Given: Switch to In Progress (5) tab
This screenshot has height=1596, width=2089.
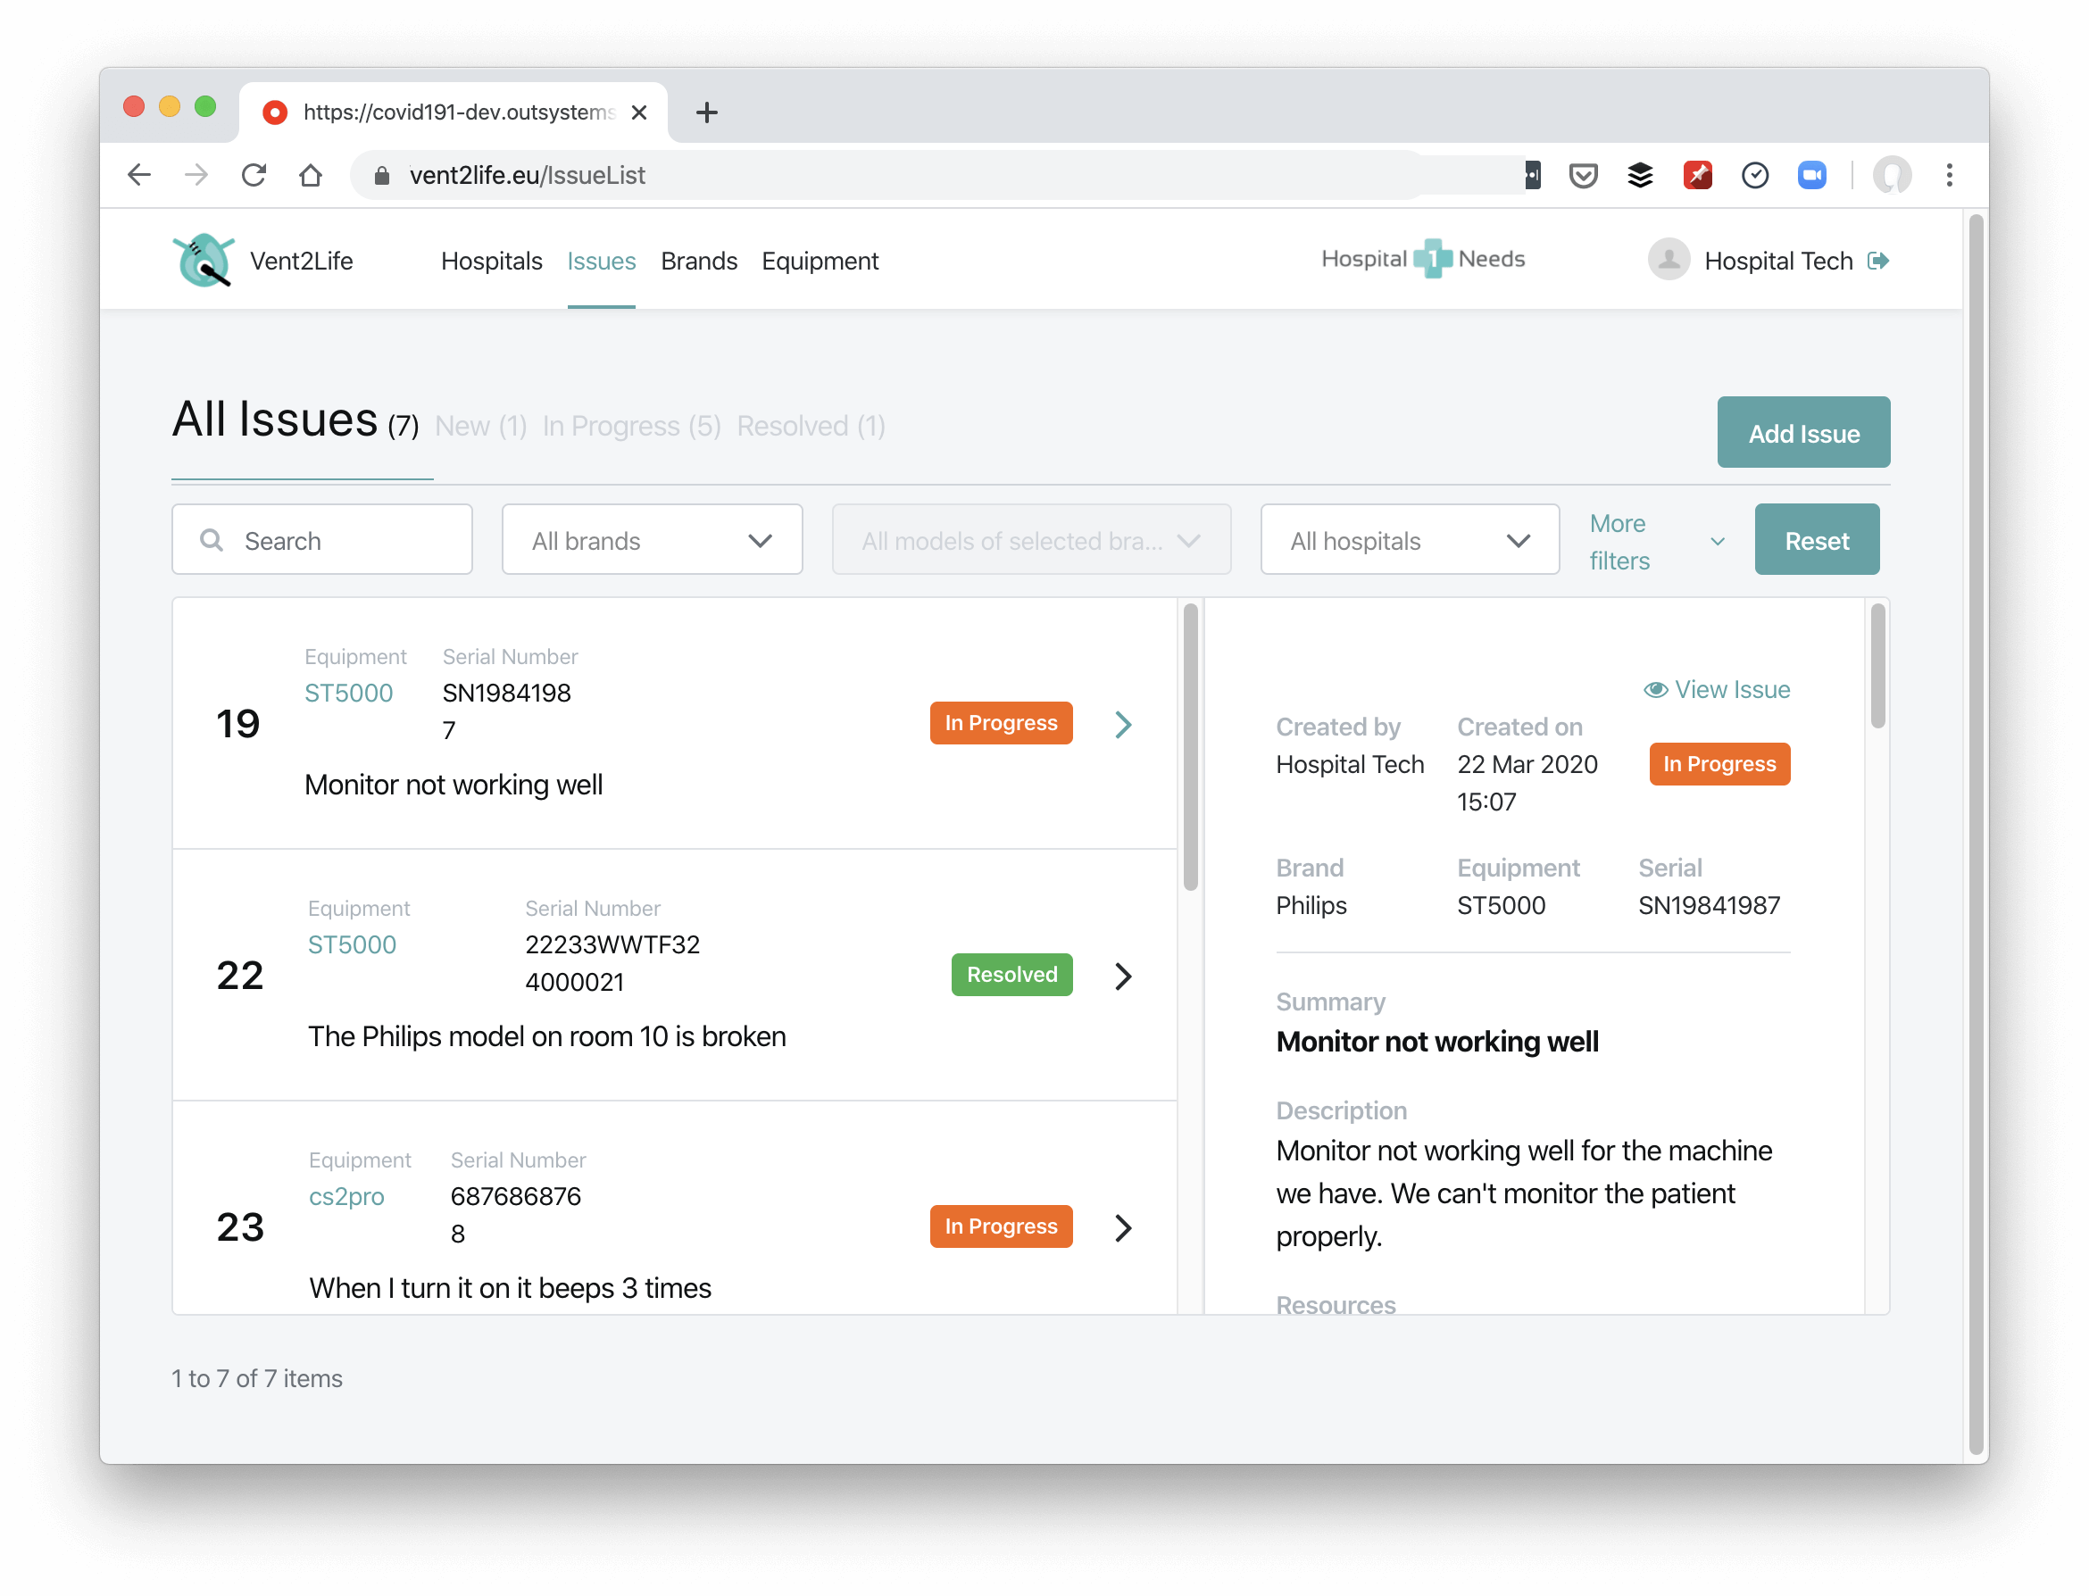Looking at the screenshot, I should pos(631,426).
